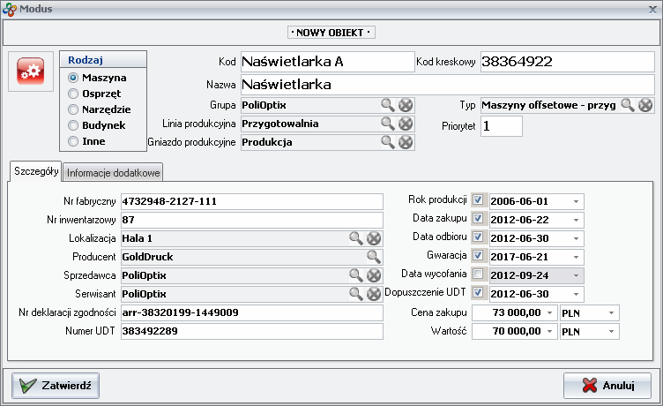Click the Kod kreskowy input field

pyautogui.click(x=568, y=62)
